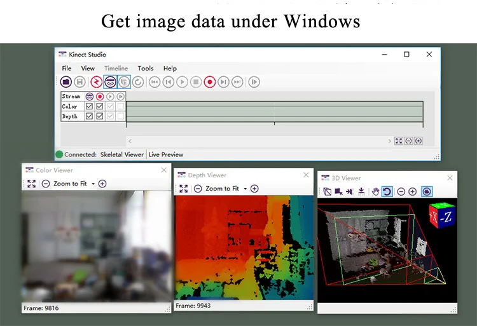Viewport: 477px width, 326px height.
Task: Open the Timeline menu
Action: 116,69
